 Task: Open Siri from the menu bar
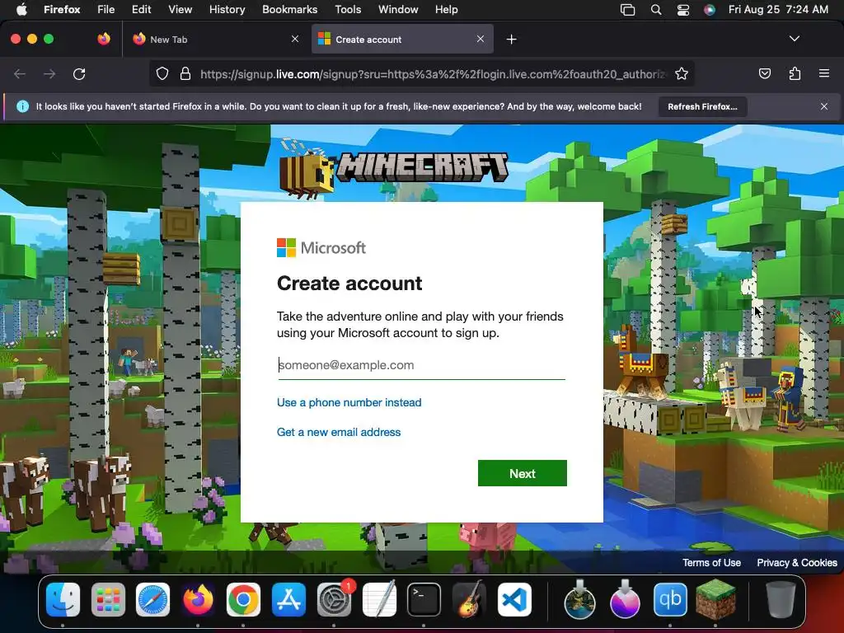pos(710,10)
